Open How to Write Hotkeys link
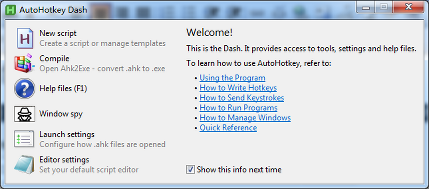This screenshot has height=189, width=429. tap(238, 88)
